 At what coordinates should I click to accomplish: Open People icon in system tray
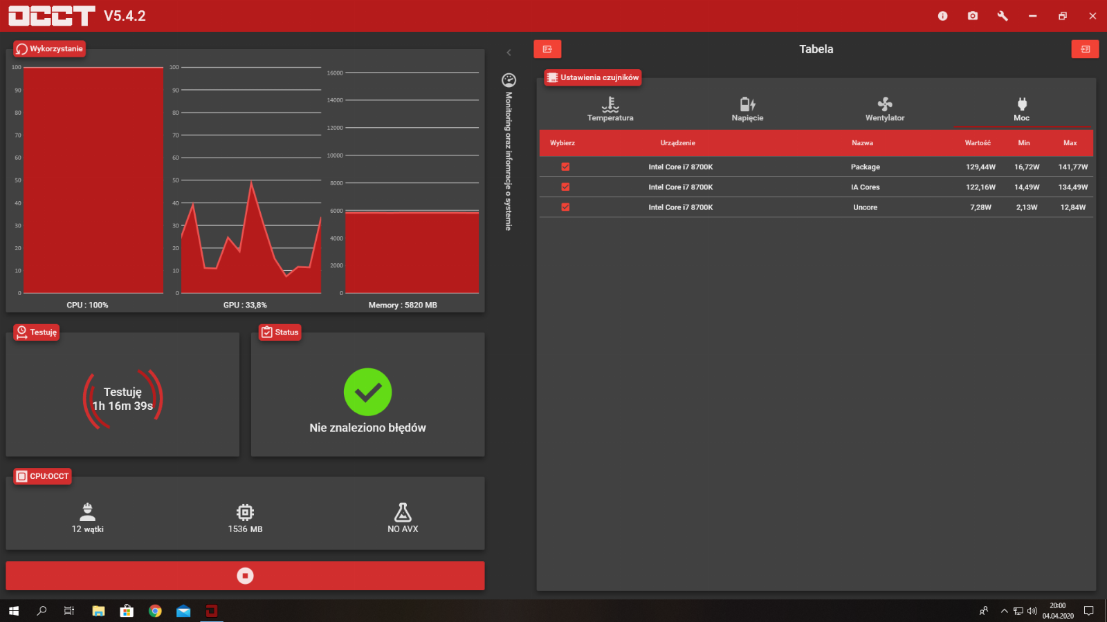tap(984, 611)
